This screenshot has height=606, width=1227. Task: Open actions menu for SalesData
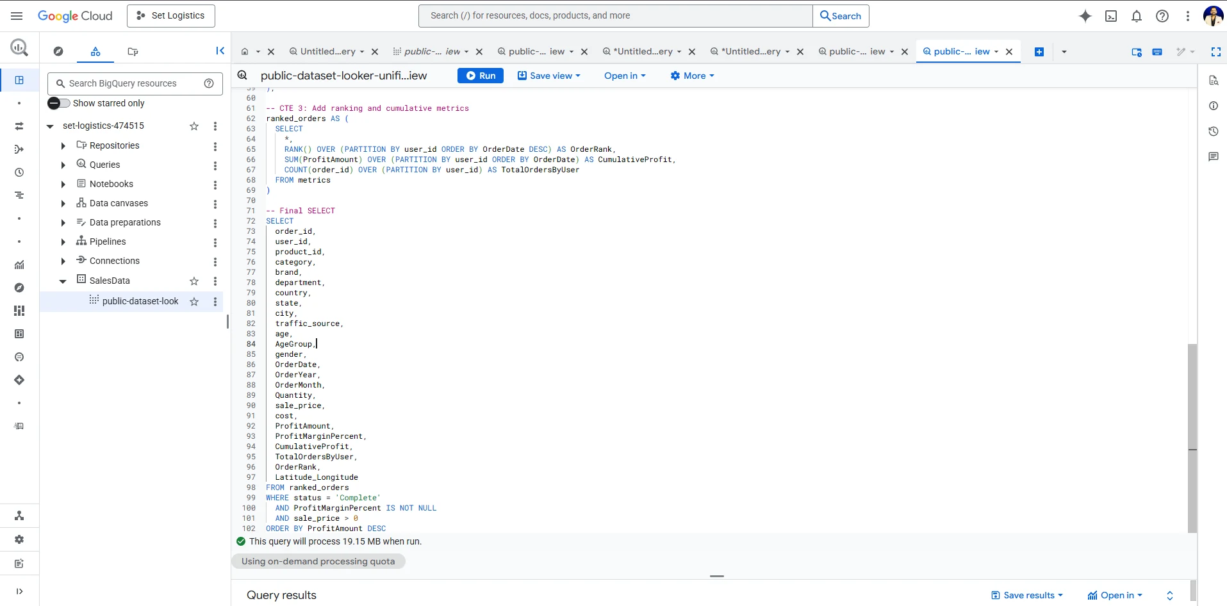(215, 281)
